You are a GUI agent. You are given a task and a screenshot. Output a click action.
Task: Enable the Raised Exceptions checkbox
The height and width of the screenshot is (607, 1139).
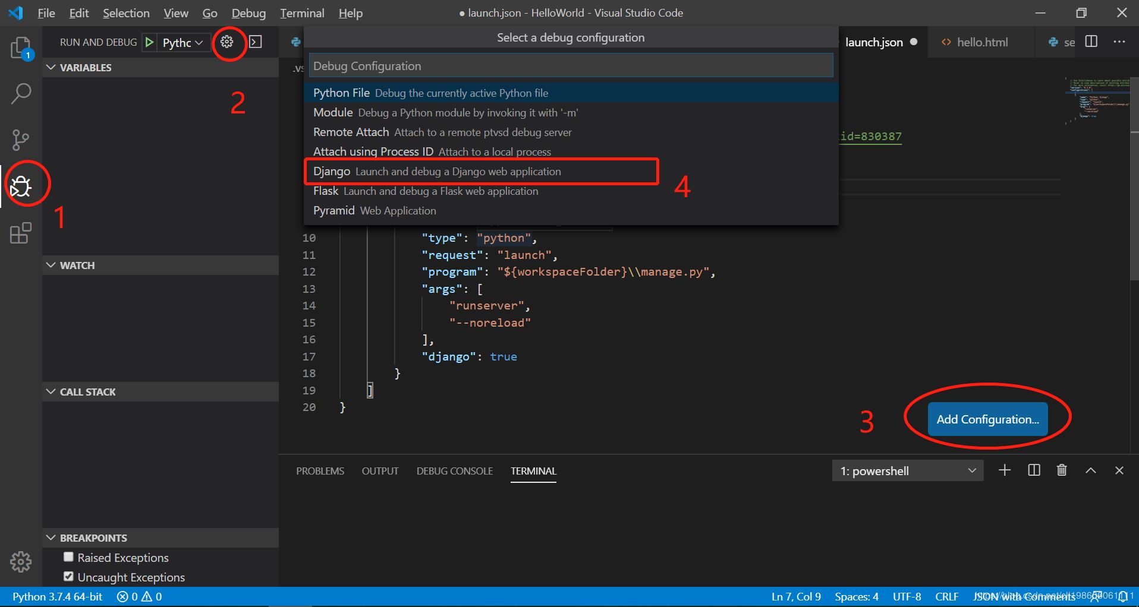coord(69,557)
